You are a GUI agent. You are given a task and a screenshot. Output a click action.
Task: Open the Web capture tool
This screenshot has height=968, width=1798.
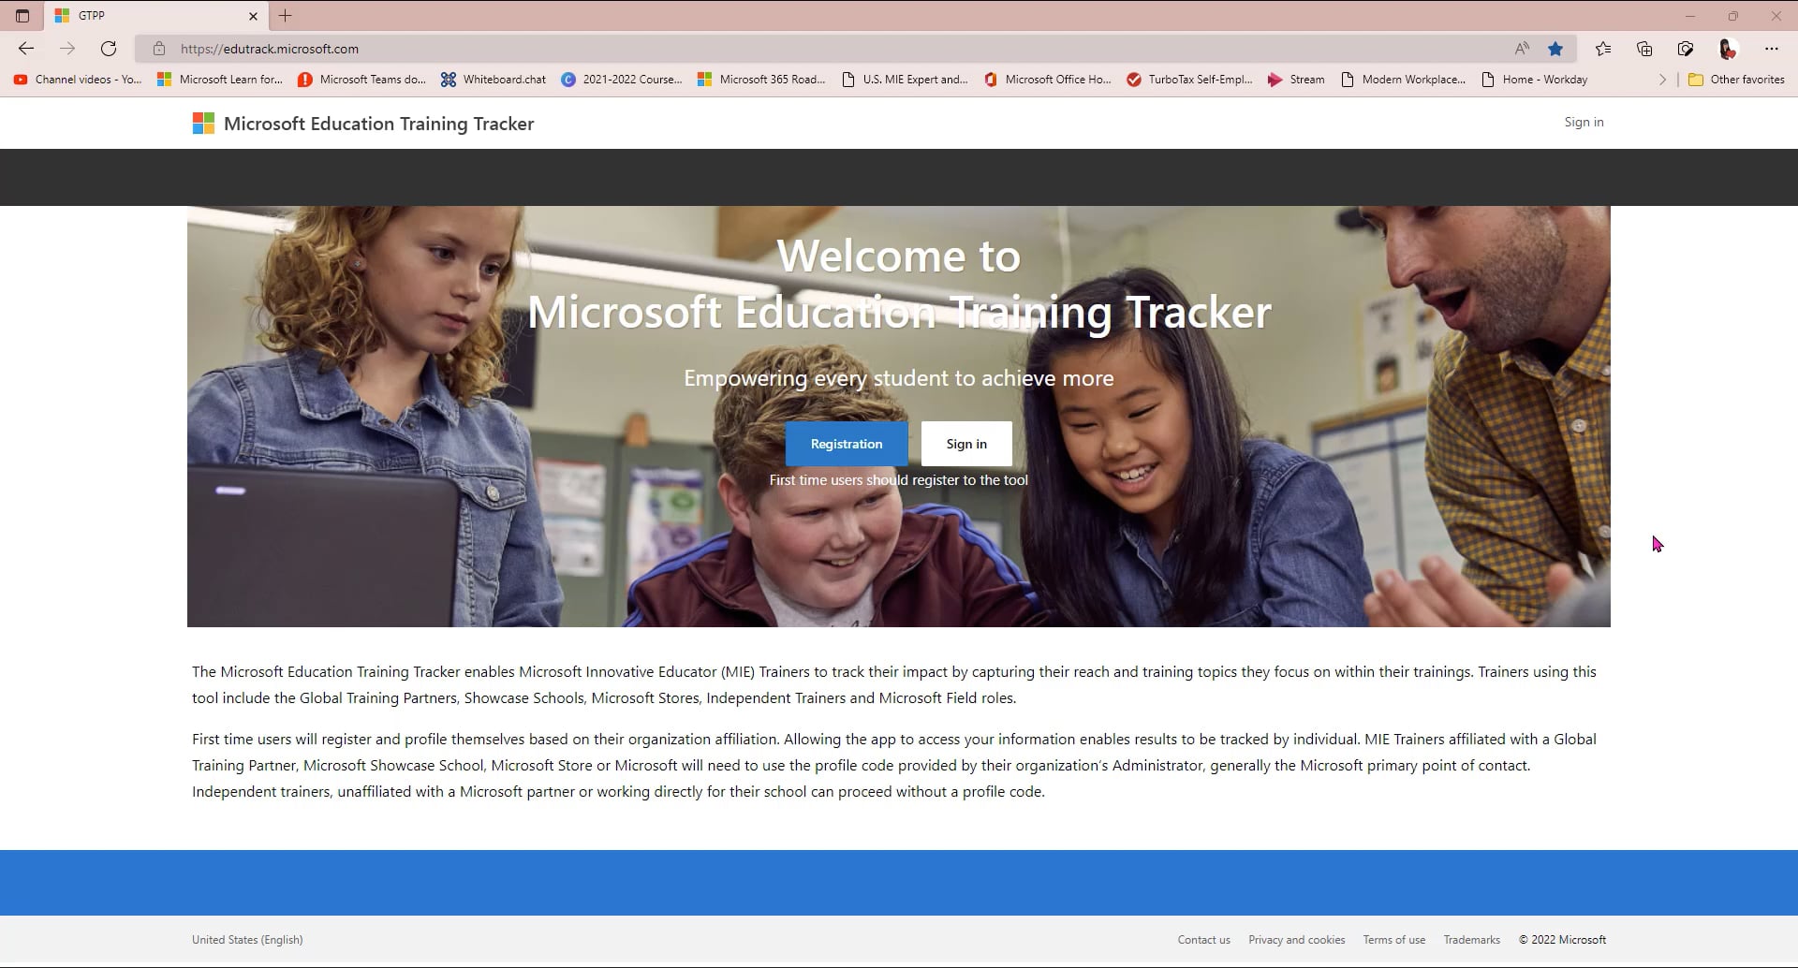[1686, 48]
